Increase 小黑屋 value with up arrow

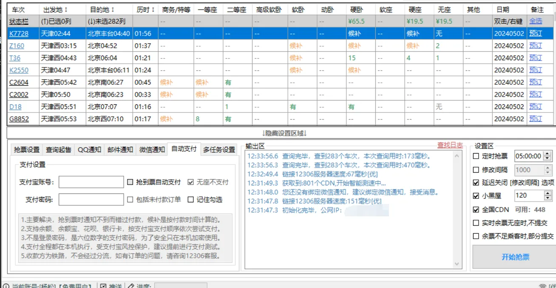[x=547, y=193]
